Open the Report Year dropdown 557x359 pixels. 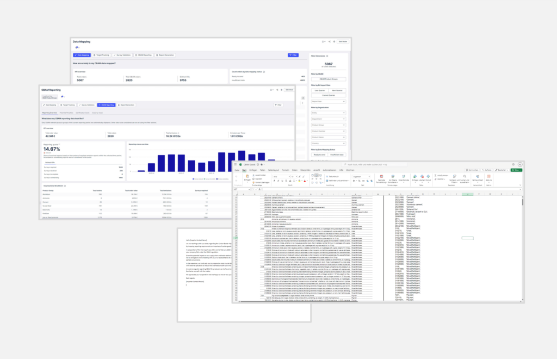point(328,102)
